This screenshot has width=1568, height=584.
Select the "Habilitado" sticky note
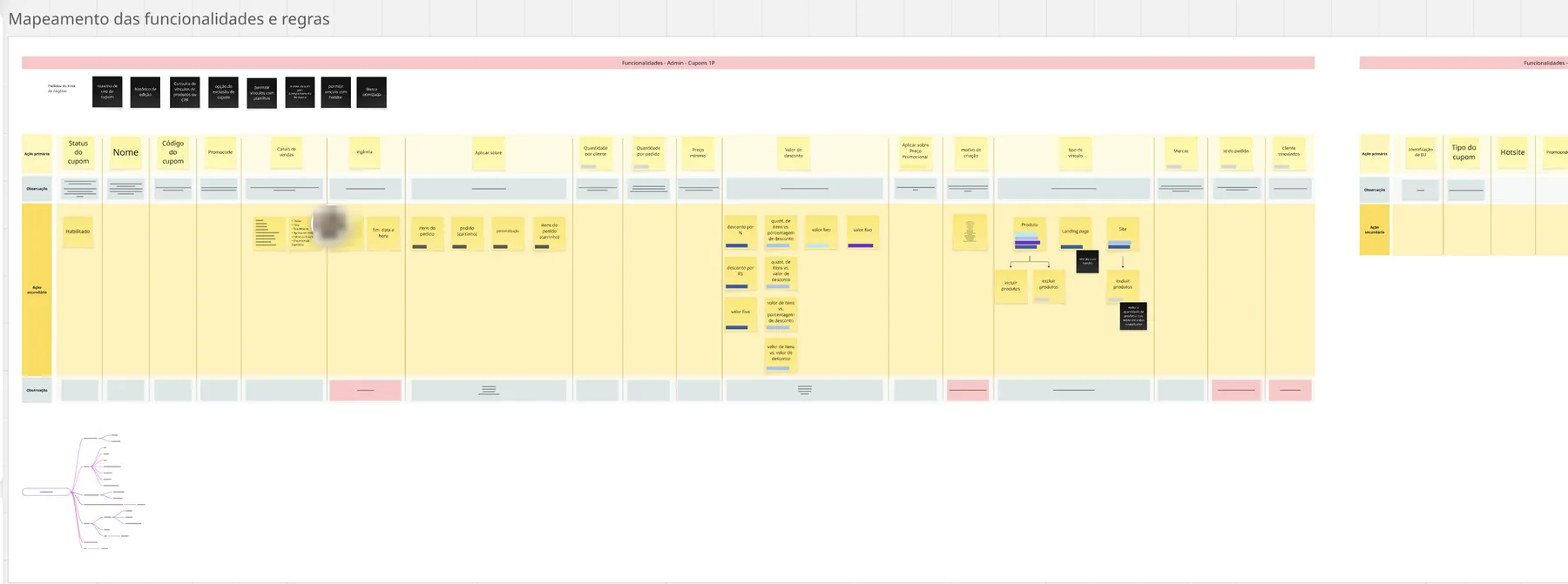click(78, 232)
